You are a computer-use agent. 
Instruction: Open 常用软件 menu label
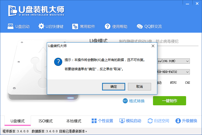coord(88,26)
